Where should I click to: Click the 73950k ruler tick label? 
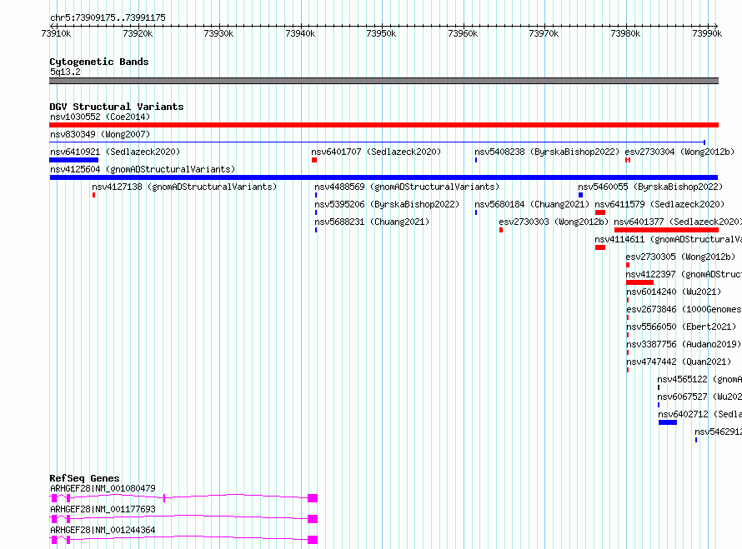coord(381,33)
